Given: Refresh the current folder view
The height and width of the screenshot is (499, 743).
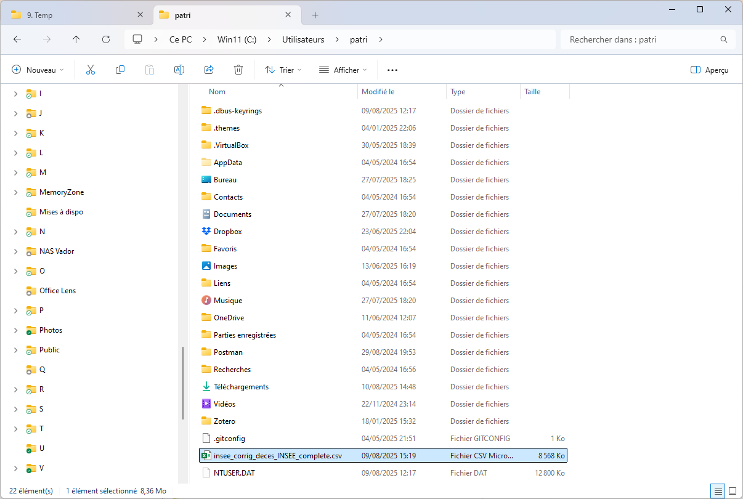Looking at the screenshot, I should click(x=106, y=39).
